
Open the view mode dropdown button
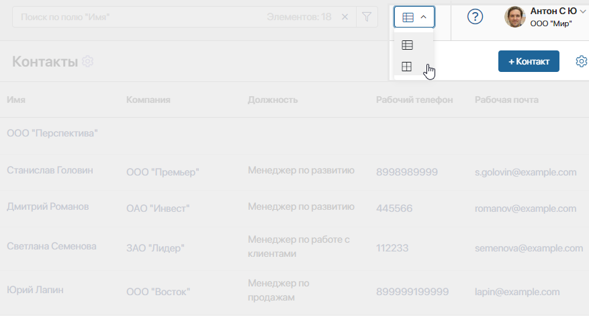coord(414,17)
